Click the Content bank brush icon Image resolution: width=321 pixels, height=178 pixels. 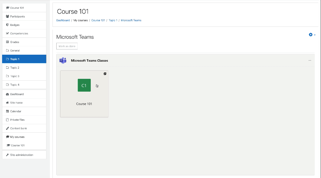point(7,128)
